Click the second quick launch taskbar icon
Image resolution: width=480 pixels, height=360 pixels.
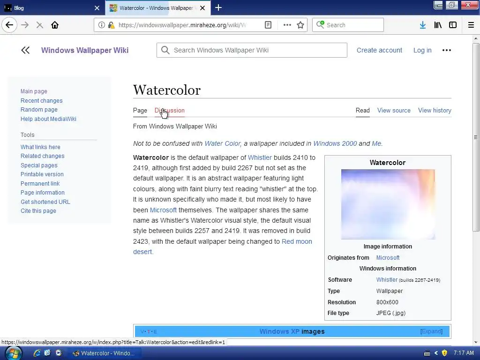[x=47, y=353]
